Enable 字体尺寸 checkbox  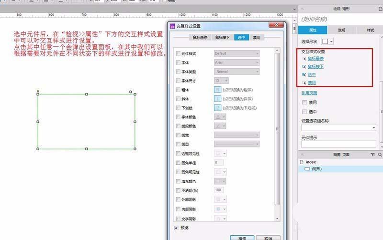click(178, 81)
